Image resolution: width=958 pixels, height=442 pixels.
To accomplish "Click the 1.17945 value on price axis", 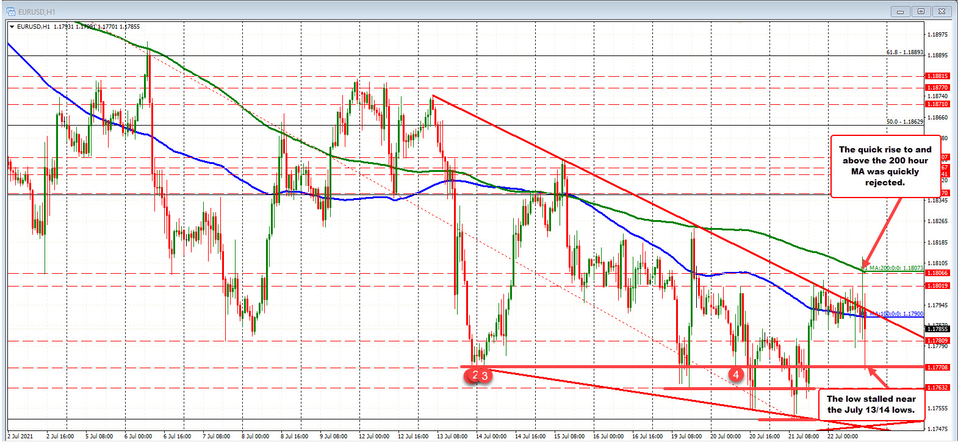I will (938, 305).
